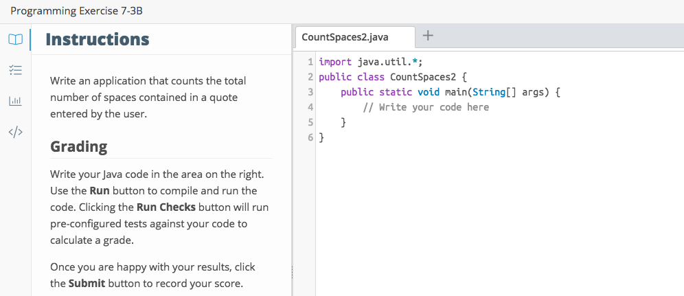Select line number 5 in gutter

[310, 122]
